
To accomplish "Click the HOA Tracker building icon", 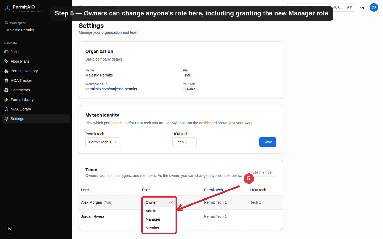I will tap(6, 80).
